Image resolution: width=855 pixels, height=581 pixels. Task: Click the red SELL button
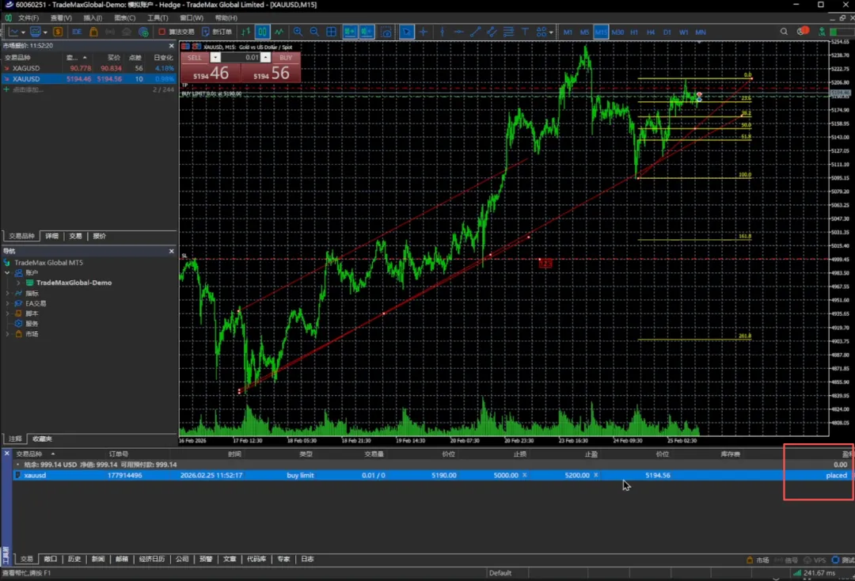click(x=195, y=58)
